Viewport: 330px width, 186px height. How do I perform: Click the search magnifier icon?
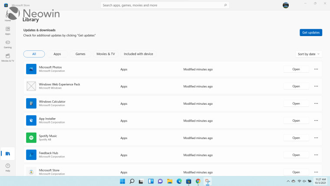[225, 5]
